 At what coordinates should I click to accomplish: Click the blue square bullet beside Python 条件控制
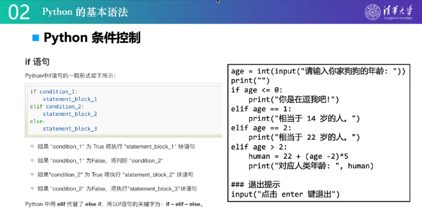click(36, 38)
